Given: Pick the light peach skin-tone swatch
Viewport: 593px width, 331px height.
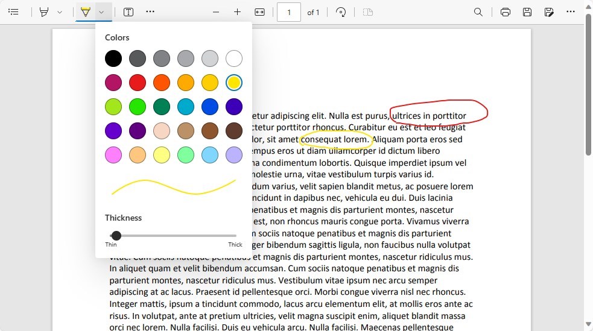Looking at the screenshot, I should coord(162,131).
